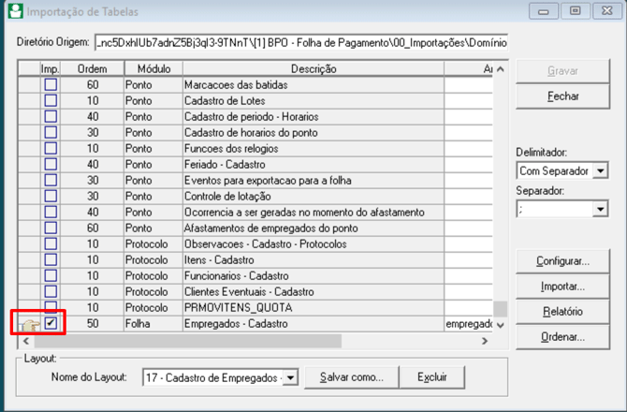Check import box for Marcacoes das batidas
The image size is (627, 412).
pyautogui.click(x=51, y=85)
